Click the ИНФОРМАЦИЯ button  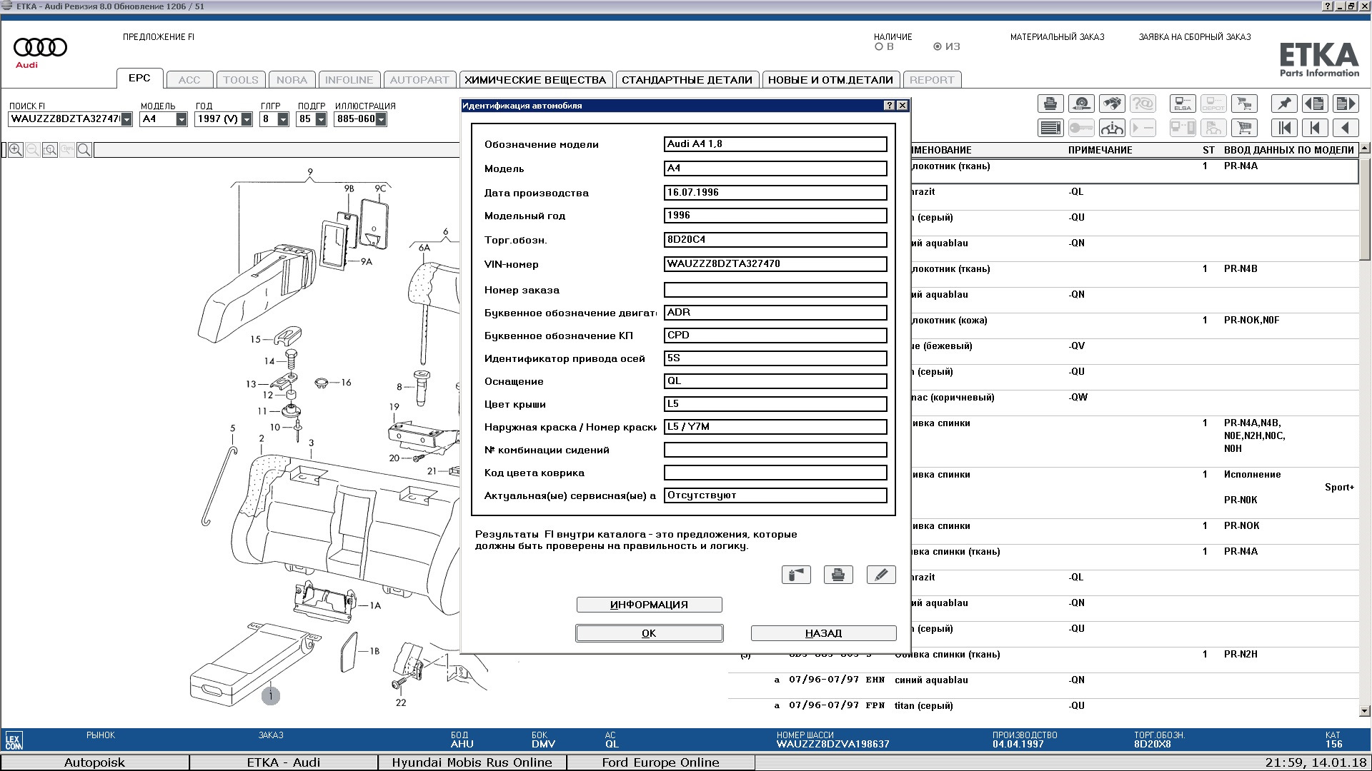pos(649,605)
